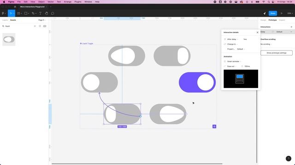Open the Object menu
Viewport: 295px width, 165px height.
pyautogui.click(x=41, y=2)
